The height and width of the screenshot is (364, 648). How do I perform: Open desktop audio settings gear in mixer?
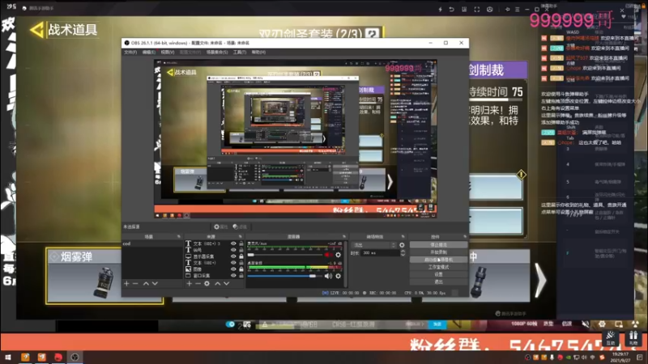(x=338, y=276)
